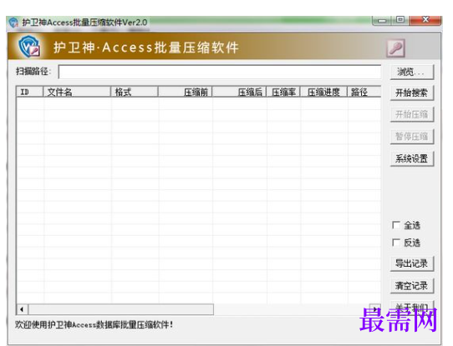
Task: Click the 压缩进度 column header
Action: tap(323, 92)
